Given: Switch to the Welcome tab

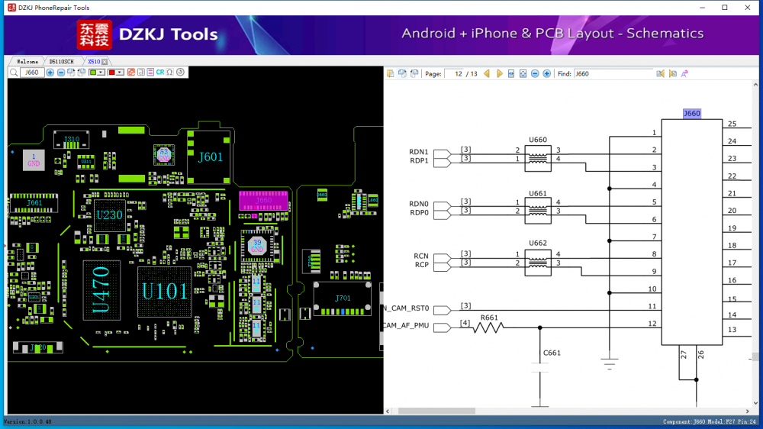Looking at the screenshot, I should coord(27,61).
